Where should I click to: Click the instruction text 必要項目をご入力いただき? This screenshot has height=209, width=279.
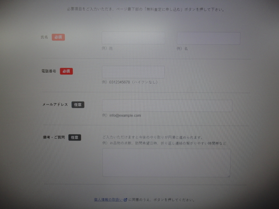pyautogui.click(x=89, y=9)
